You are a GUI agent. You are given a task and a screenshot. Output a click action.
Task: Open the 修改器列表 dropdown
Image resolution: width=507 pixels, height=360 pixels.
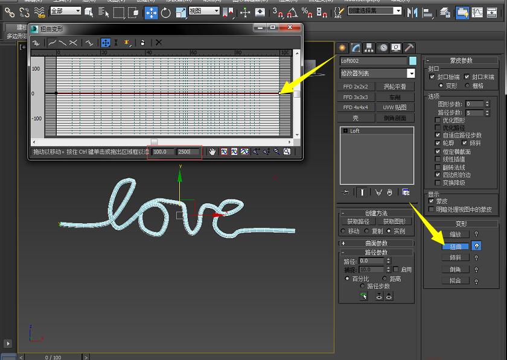coord(411,74)
